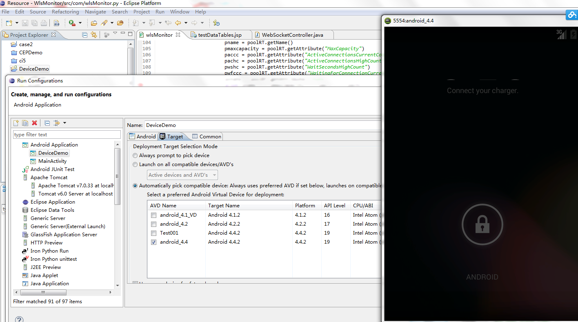578x322 pixels.
Task: Uncheck the android_4.4 AVD checkbox
Action: point(153,242)
